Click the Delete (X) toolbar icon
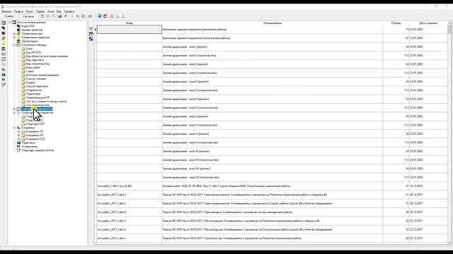 pyautogui.click(x=66, y=16)
